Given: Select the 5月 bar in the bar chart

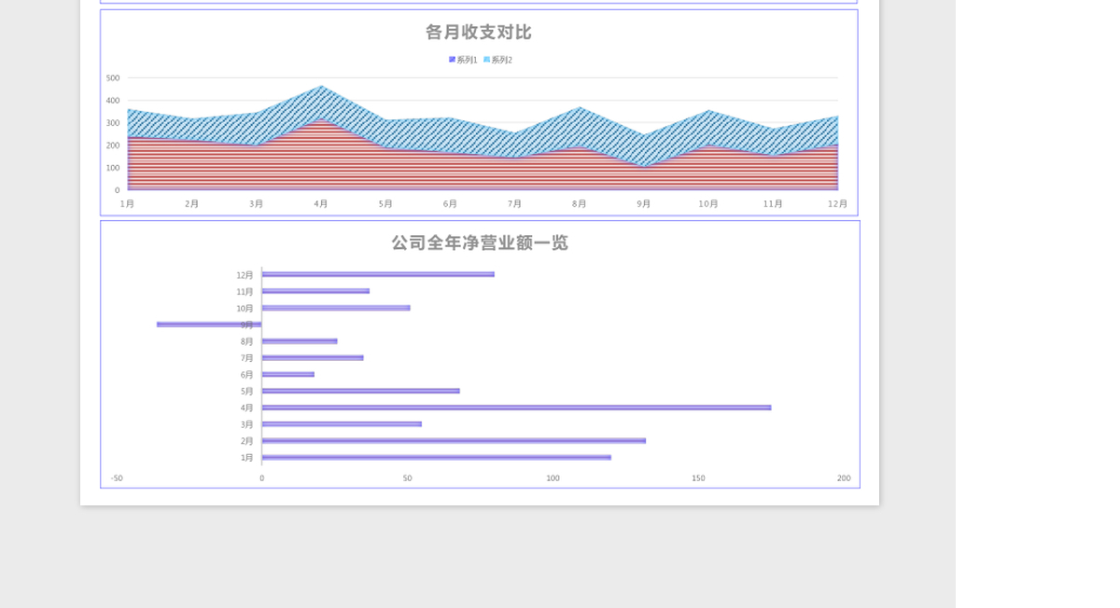Looking at the screenshot, I should click(361, 391).
